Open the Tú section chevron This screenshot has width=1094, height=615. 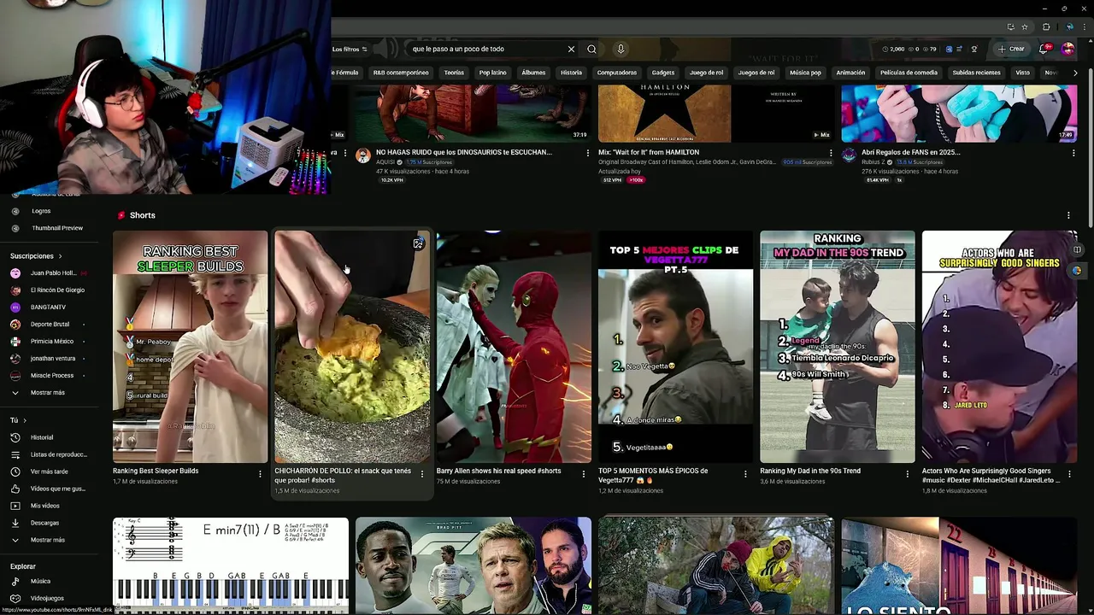[24, 420]
